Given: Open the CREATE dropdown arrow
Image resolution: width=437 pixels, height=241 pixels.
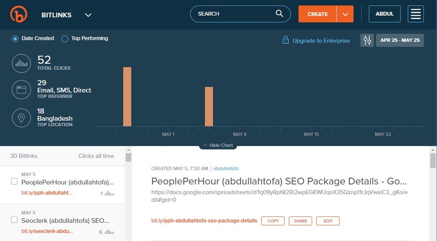Looking at the screenshot, I should tap(345, 14).
